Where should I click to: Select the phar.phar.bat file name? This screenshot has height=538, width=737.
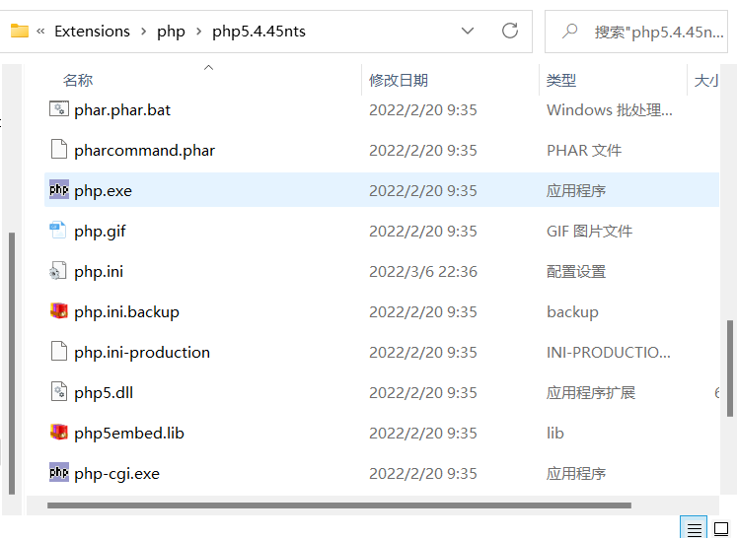click(x=122, y=109)
